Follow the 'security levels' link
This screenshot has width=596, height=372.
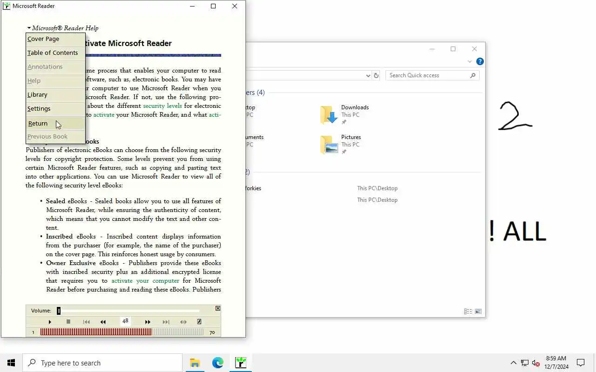[x=163, y=106]
